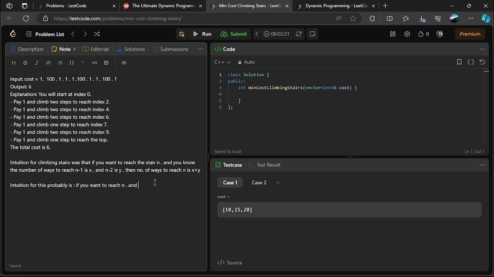Open the Source toggle at bottom
This screenshot has width=494, height=277.
pos(230,262)
